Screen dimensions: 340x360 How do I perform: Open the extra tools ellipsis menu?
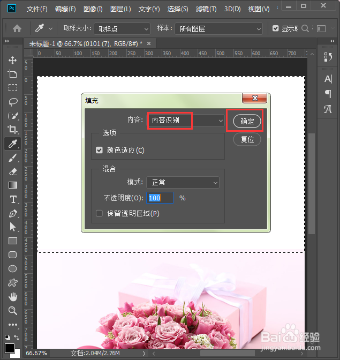tap(13, 325)
